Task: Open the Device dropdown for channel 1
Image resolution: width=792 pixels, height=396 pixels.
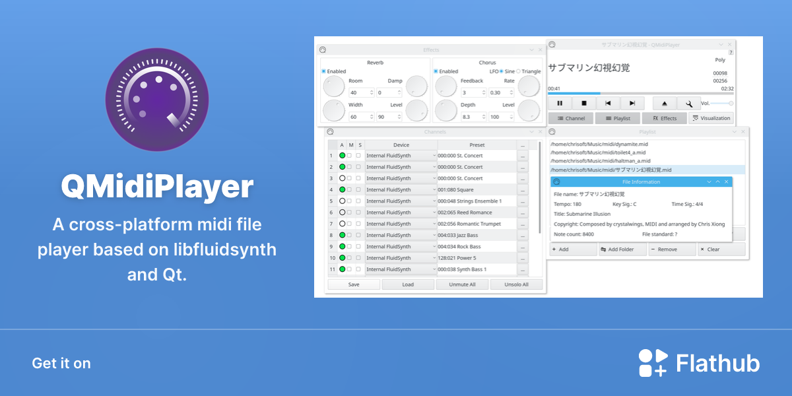Action: [401, 156]
